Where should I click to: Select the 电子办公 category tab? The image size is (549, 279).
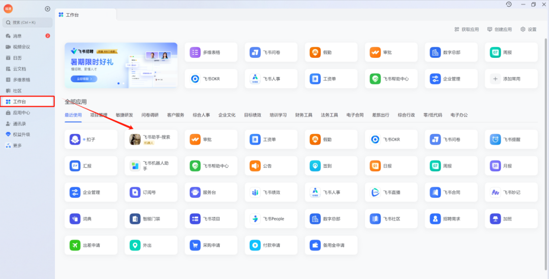click(459, 115)
